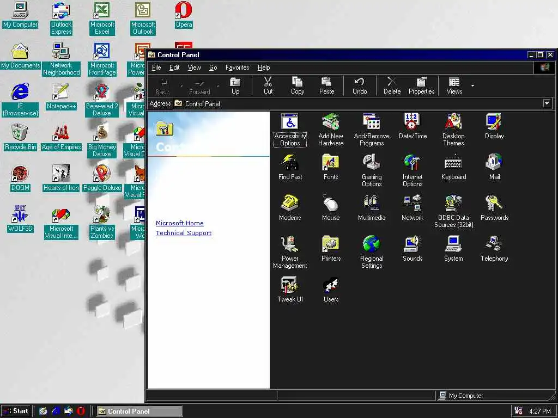The width and height of the screenshot is (558, 418).
Task: Launch Opera from the quick launch bar
Action: [81, 411]
